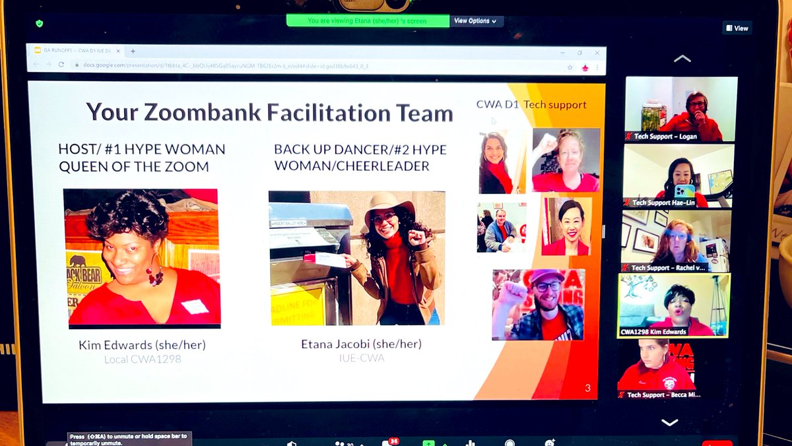
Task: Bookmark this page with star icon
Action: pyautogui.click(x=570, y=67)
